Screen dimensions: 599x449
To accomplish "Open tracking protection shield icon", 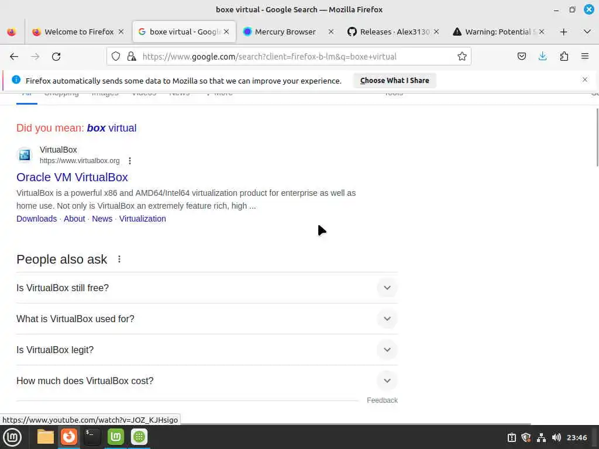I will (x=116, y=57).
